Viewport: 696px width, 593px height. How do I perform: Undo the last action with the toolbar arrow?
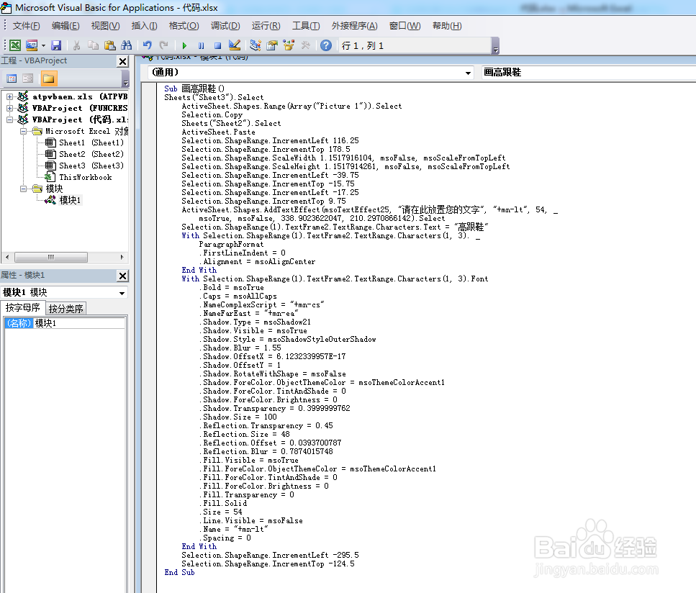(147, 45)
